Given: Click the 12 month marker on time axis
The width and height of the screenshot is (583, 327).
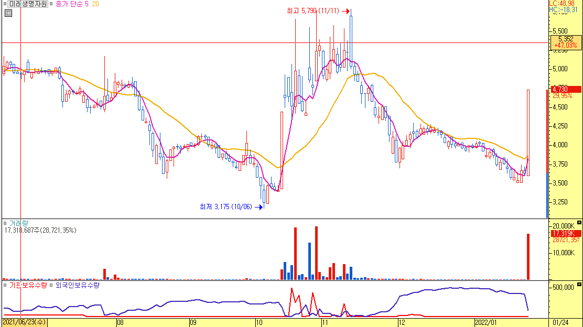Looking at the screenshot, I should [x=402, y=322].
